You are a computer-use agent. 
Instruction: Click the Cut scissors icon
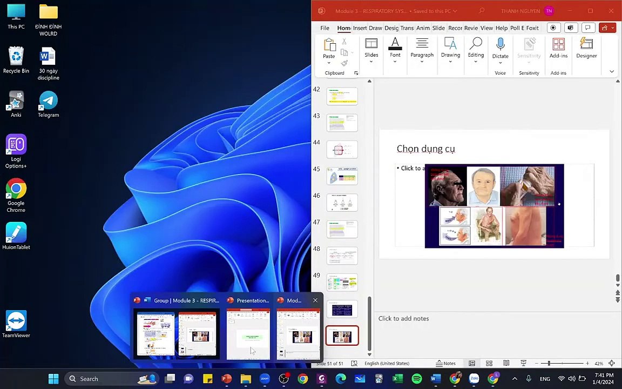(x=344, y=42)
